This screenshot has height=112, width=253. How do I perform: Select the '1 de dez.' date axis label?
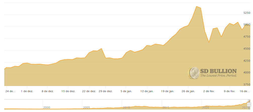pos(27,91)
